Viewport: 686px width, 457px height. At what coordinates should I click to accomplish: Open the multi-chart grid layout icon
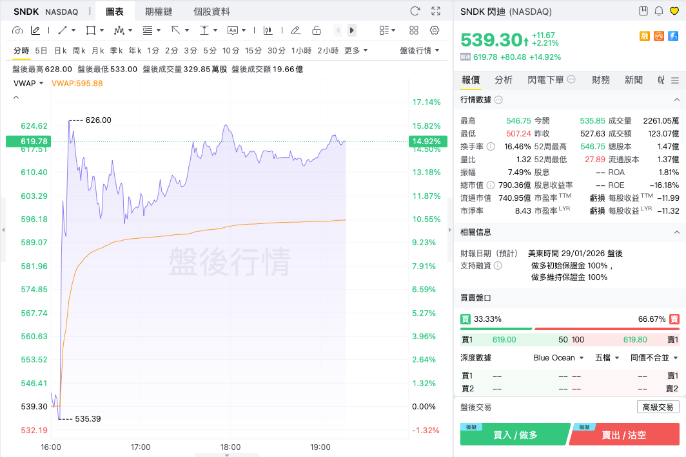[x=414, y=30]
